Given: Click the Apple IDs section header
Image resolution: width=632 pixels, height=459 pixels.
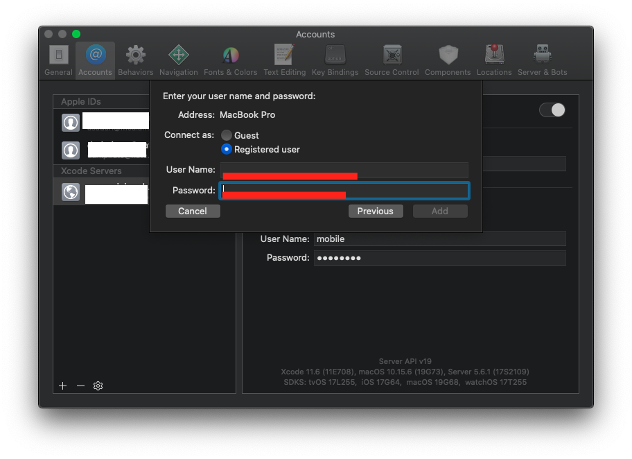Looking at the screenshot, I should point(81,102).
